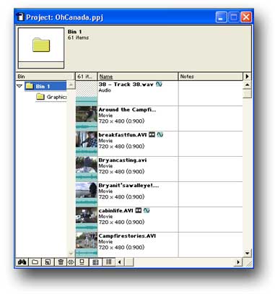This screenshot has height=294, width=275.
Task: Delete selected item with trash icon
Action: [61, 262]
